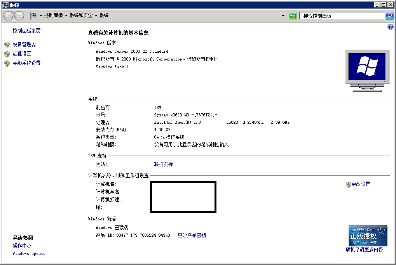Click in the 搜索控制面板 search field

[x=341, y=16]
